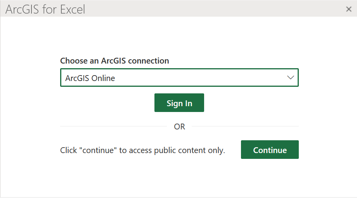Click the green Continue button
The height and width of the screenshot is (198, 357).
click(x=270, y=150)
